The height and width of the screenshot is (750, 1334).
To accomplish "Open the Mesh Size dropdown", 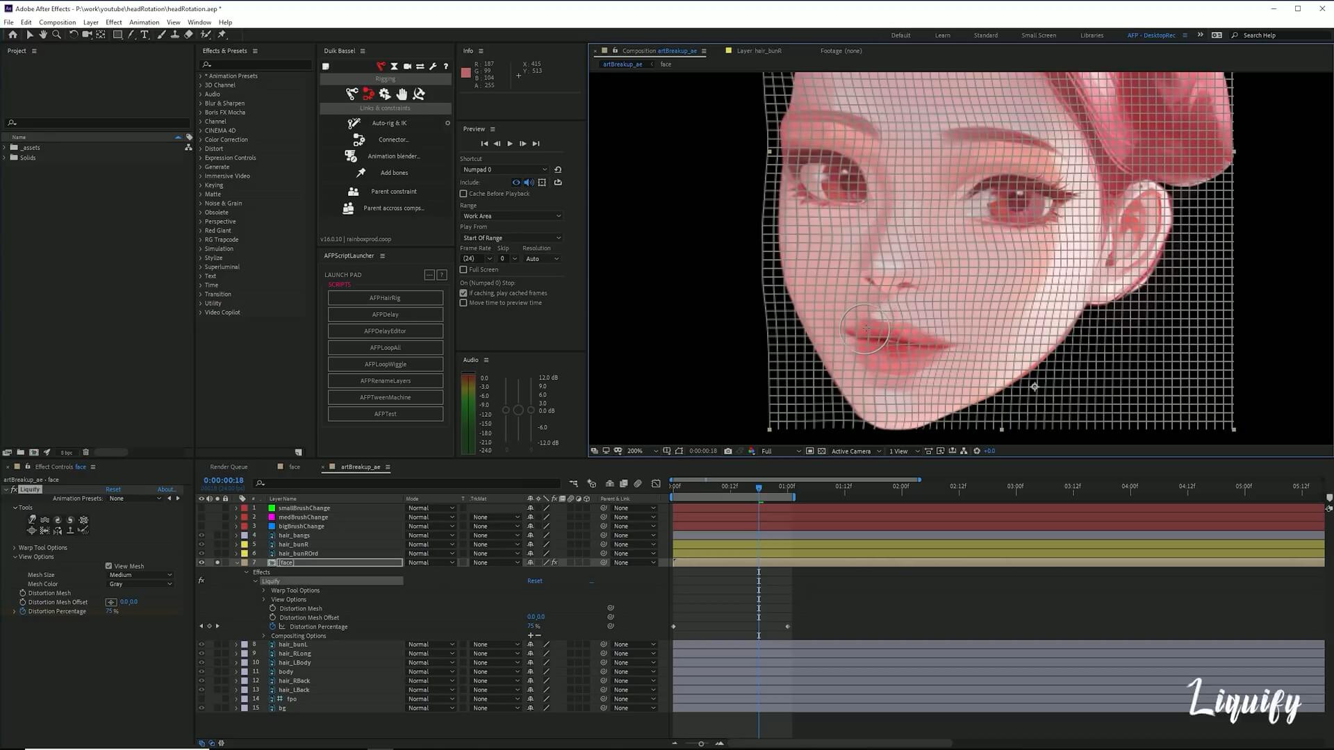I will coord(140,575).
